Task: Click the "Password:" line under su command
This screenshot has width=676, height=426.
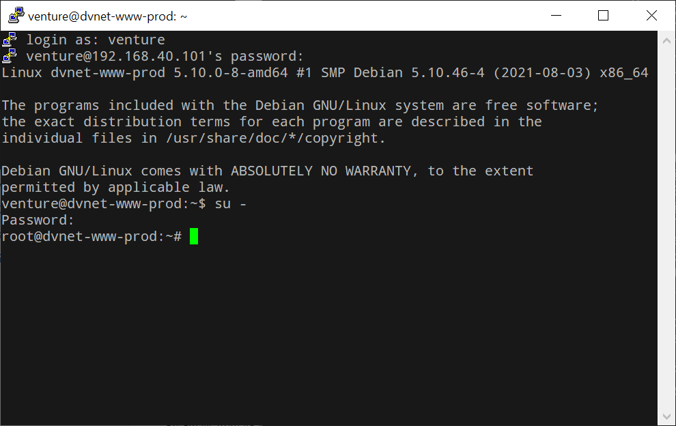Action: point(38,220)
